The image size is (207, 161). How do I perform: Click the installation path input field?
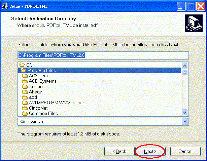click(103, 55)
